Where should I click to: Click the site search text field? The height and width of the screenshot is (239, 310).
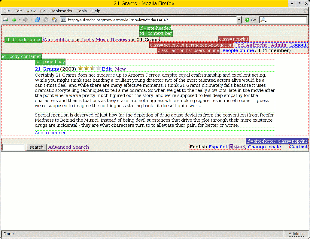(14, 147)
